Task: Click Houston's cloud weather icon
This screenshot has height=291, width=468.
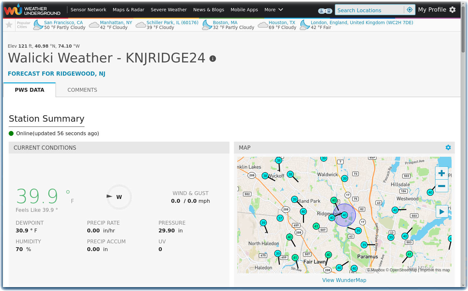Action: 263,25
